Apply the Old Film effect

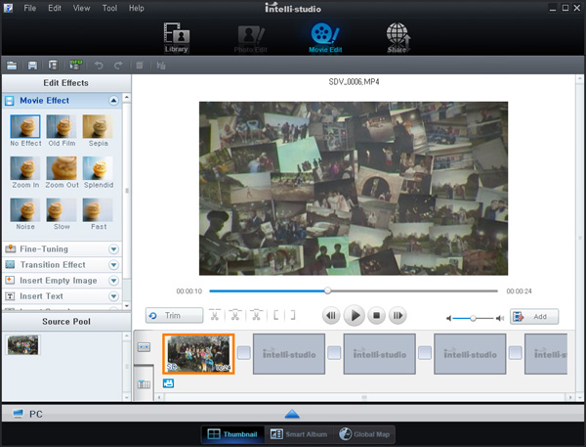click(x=62, y=131)
